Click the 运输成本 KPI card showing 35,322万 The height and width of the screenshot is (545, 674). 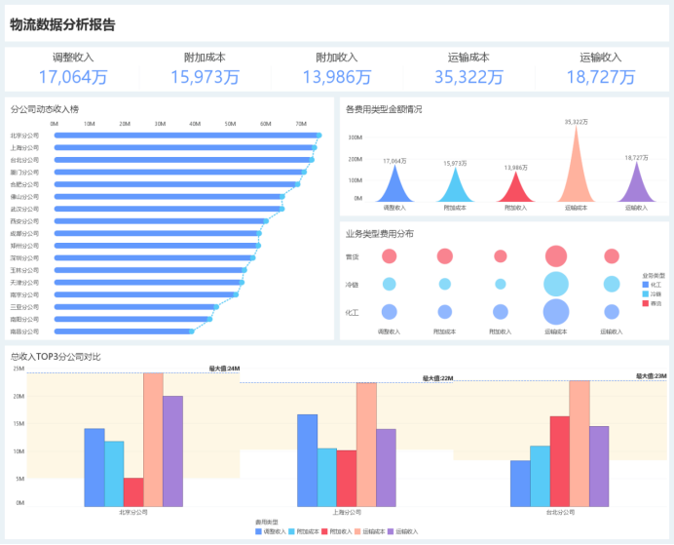(x=468, y=68)
